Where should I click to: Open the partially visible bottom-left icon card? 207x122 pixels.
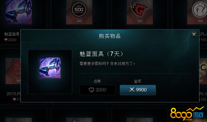[19, 120]
